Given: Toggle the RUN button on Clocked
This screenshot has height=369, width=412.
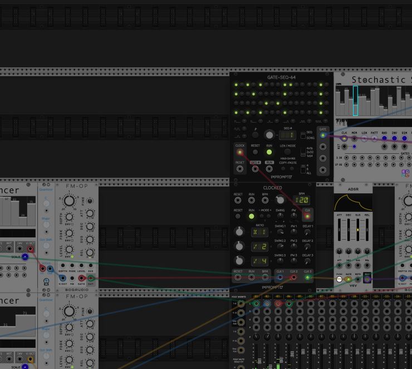Looking at the screenshot, I should (x=252, y=216).
